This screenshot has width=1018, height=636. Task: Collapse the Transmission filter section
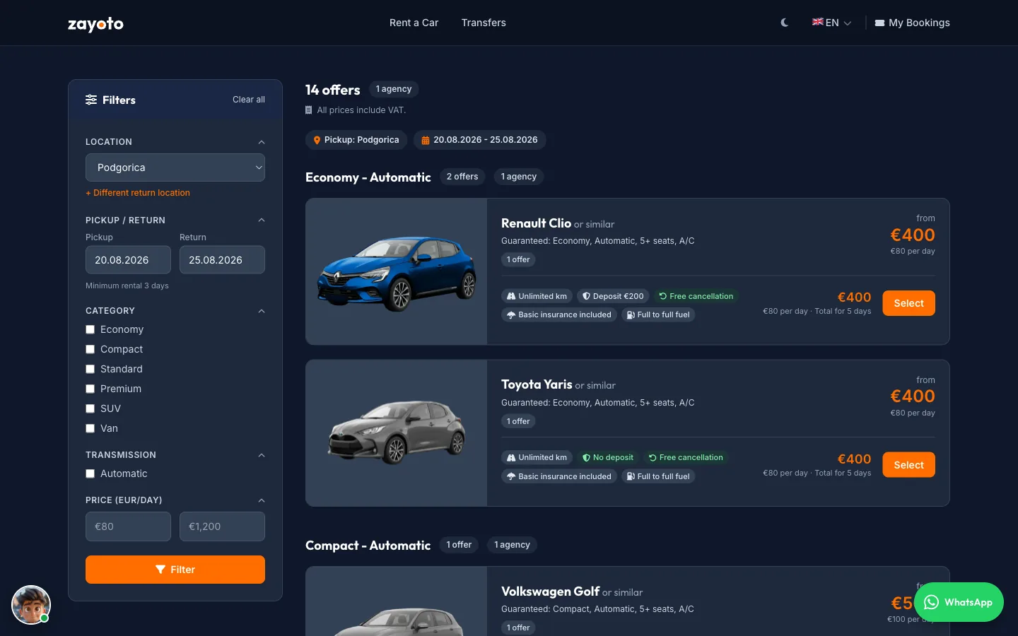tap(262, 455)
